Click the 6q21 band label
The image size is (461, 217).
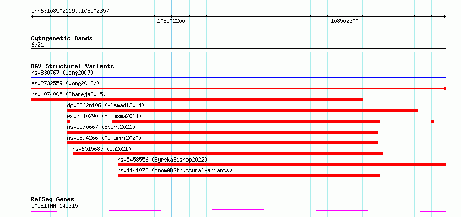(37, 45)
